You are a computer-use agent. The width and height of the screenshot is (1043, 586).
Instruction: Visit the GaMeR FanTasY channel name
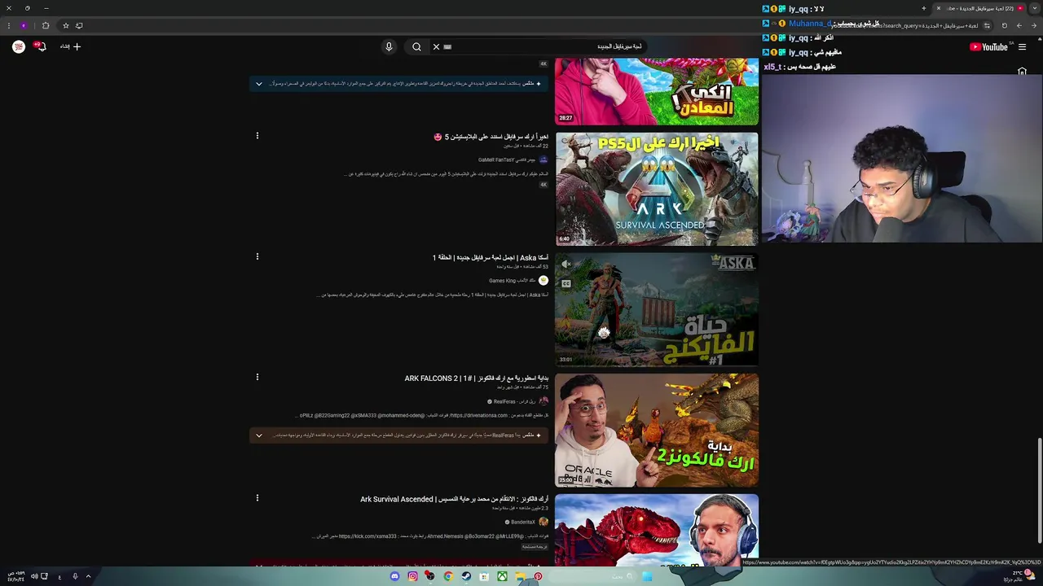coord(507,160)
